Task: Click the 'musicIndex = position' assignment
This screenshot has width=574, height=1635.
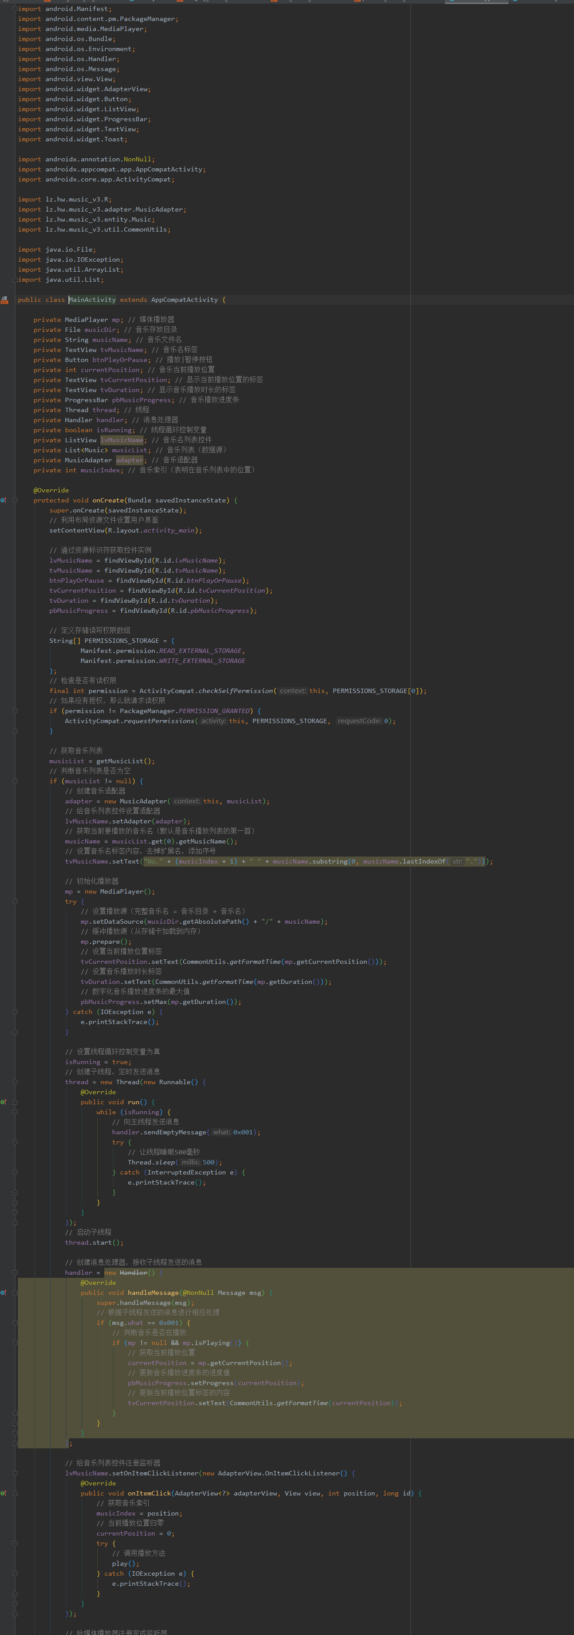Action: [x=139, y=1513]
